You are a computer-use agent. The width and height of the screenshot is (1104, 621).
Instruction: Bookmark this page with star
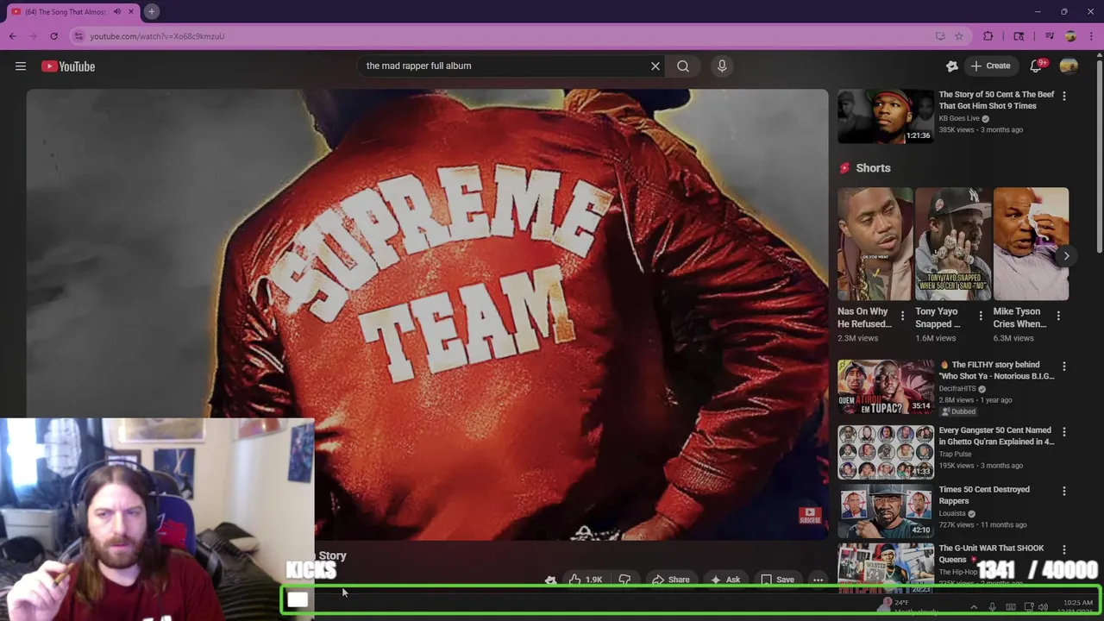click(x=959, y=36)
